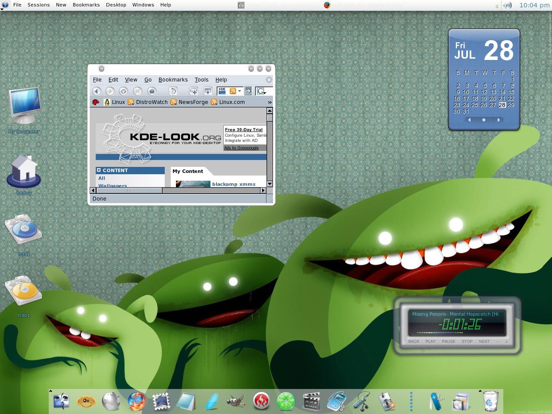Screen dimensions: 552x414
Task: Open the beany home folder icon
Action: [x=24, y=171]
